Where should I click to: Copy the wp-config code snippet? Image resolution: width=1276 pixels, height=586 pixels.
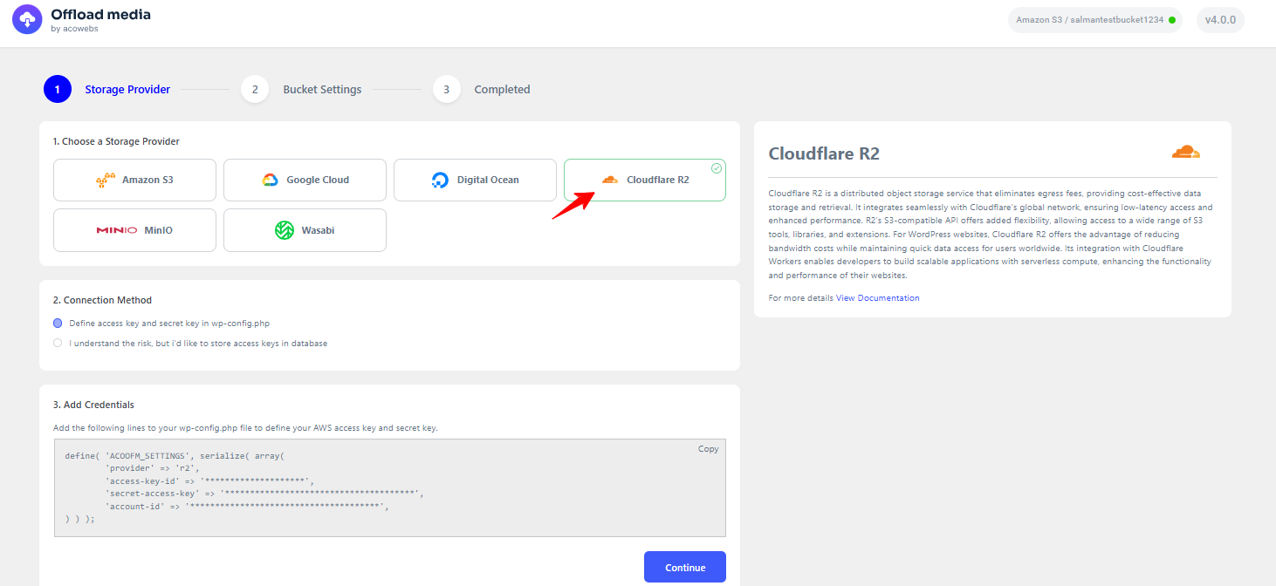(708, 449)
